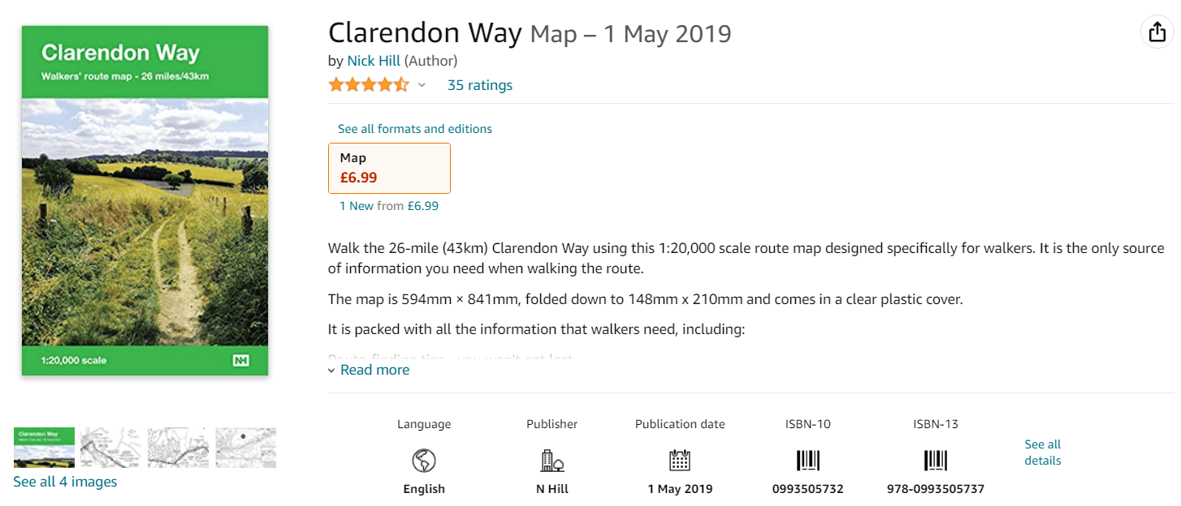Click the 1 New from £6.99 link
The width and height of the screenshot is (1181, 506).
(389, 206)
